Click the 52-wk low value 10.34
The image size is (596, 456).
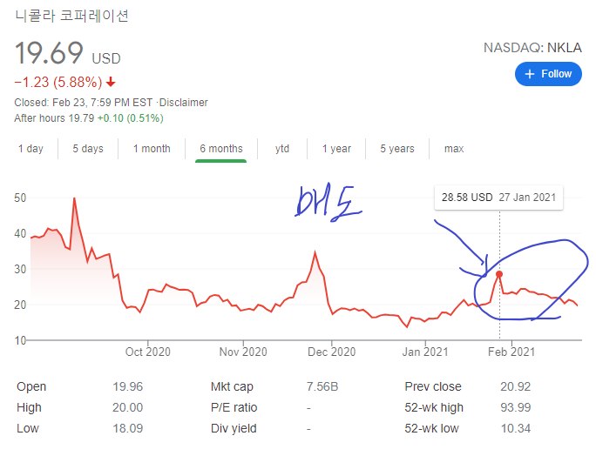(516, 428)
